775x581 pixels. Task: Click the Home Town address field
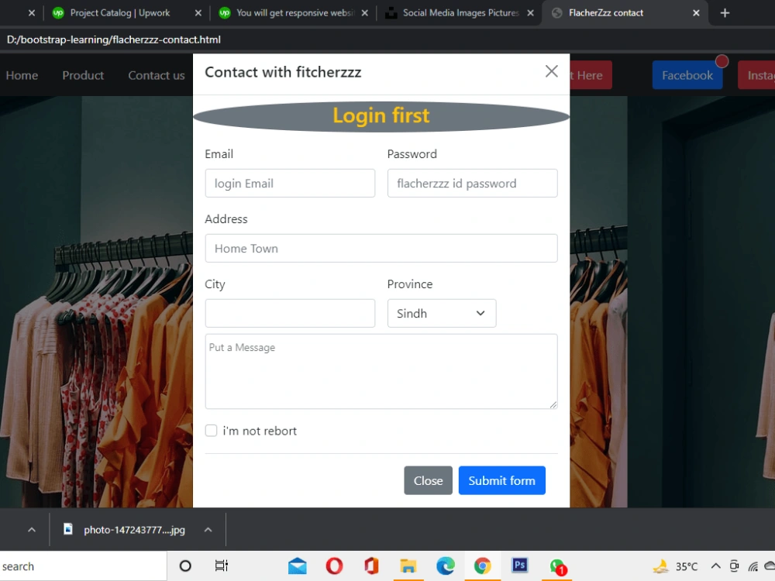point(381,248)
